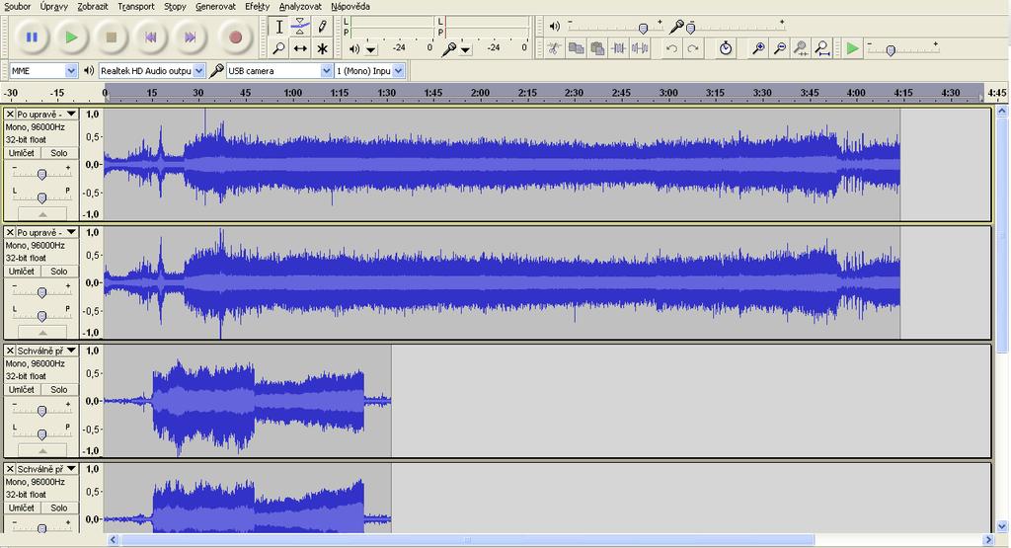The height and width of the screenshot is (548, 1011).
Task: Close the third 'Schválně př' track
Action: click(10, 351)
